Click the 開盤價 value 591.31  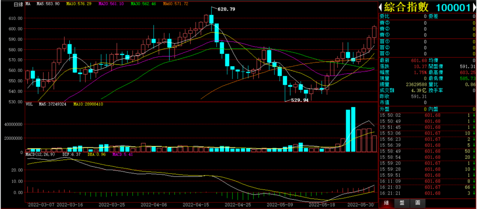click(x=469, y=66)
